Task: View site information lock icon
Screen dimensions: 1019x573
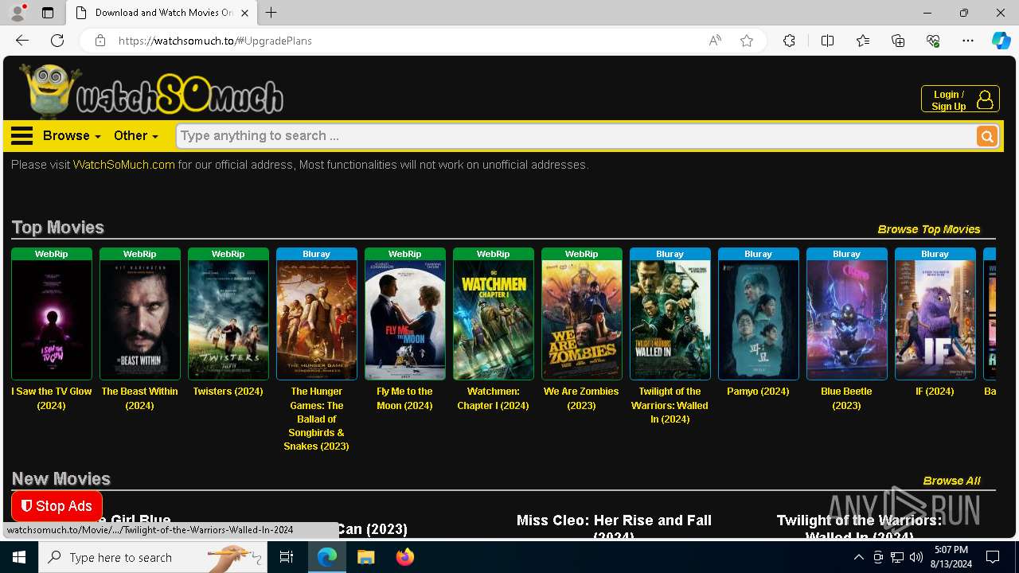Action: tap(100, 41)
